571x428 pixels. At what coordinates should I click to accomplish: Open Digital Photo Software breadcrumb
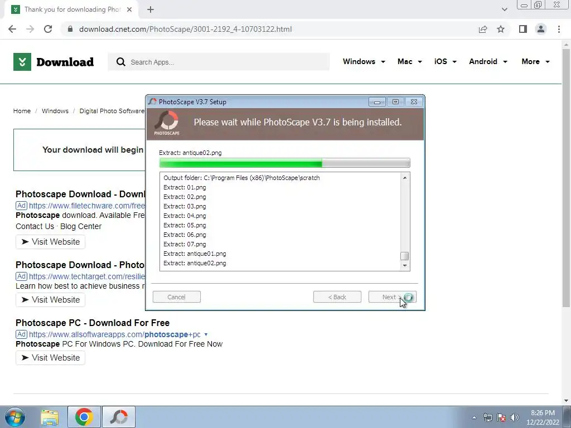pyautogui.click(x=112, y=111)
